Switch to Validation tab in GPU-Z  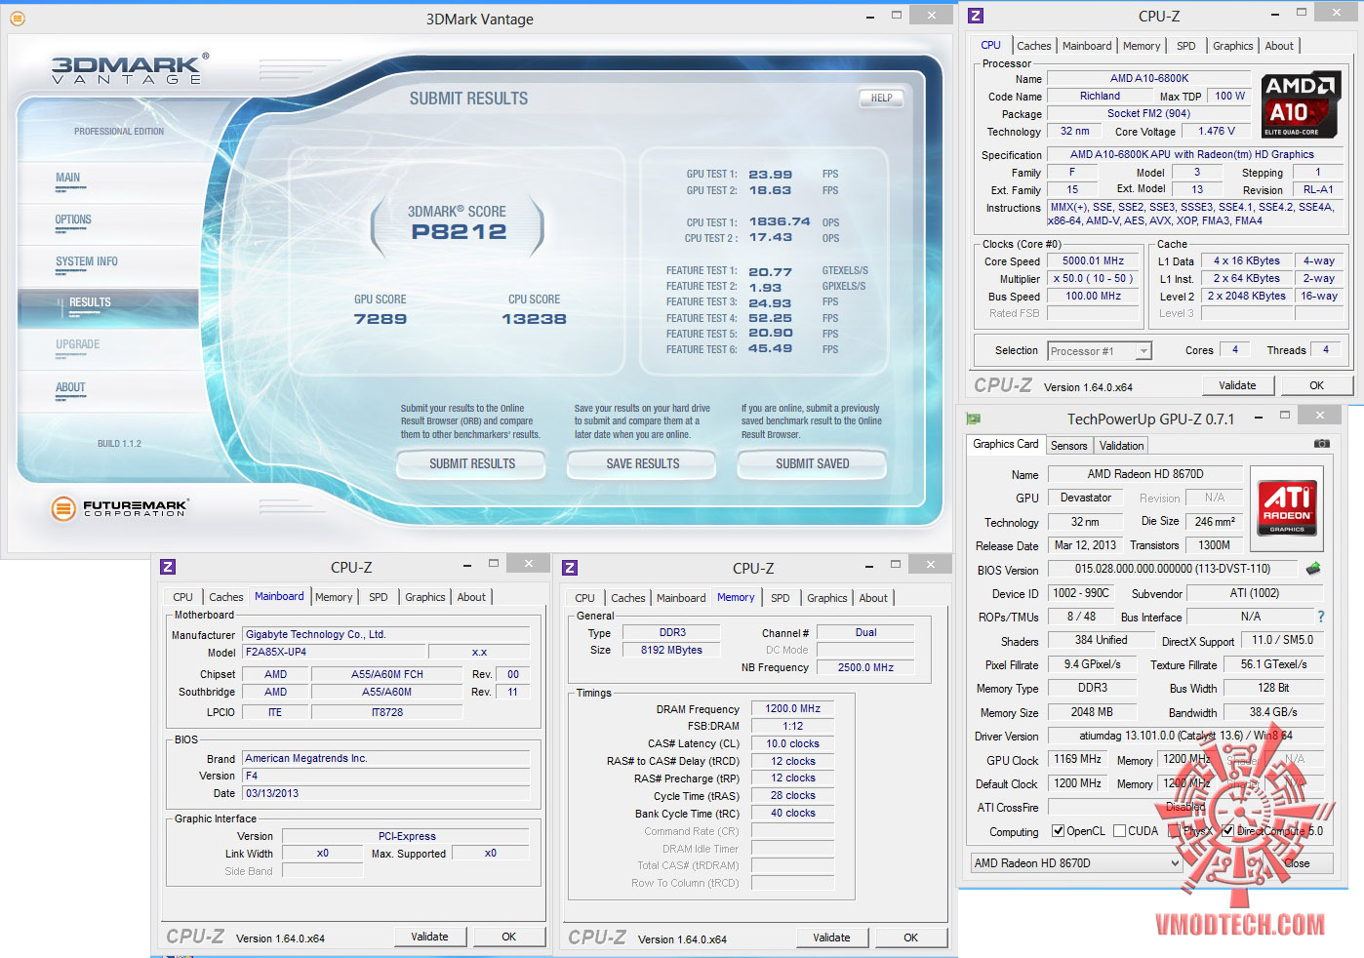[x=1121, y=446]
